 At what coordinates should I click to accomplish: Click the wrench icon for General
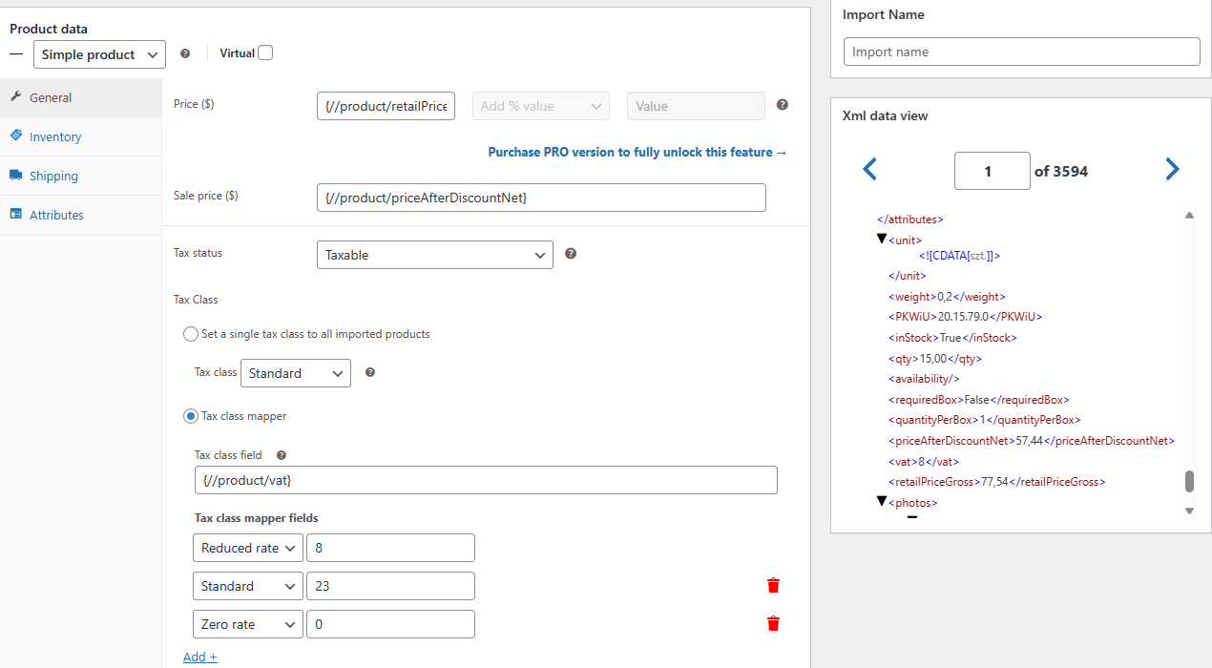click(16, 96)
